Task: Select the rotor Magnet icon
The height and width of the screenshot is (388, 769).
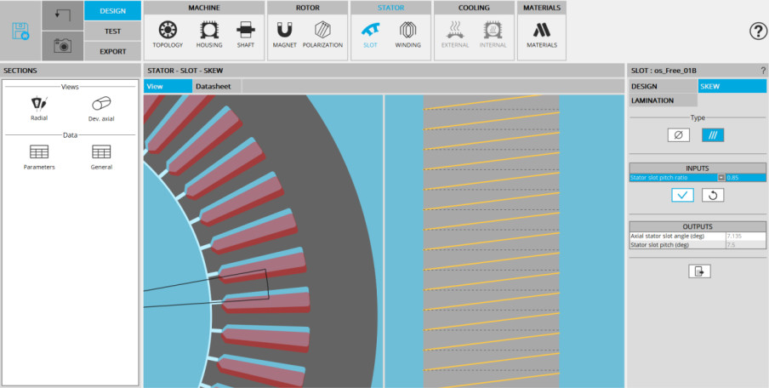Action: coord(285,33)
